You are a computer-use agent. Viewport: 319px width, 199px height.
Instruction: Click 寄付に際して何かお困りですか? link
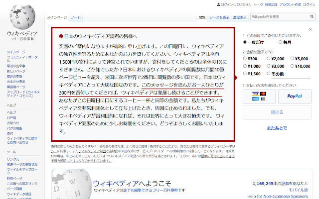tap(74, 146)
